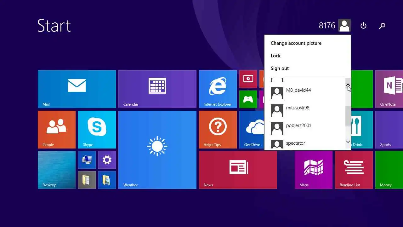Open the Weather tile
This screenshot has width=403, height=227.
(x=157, y=150)
